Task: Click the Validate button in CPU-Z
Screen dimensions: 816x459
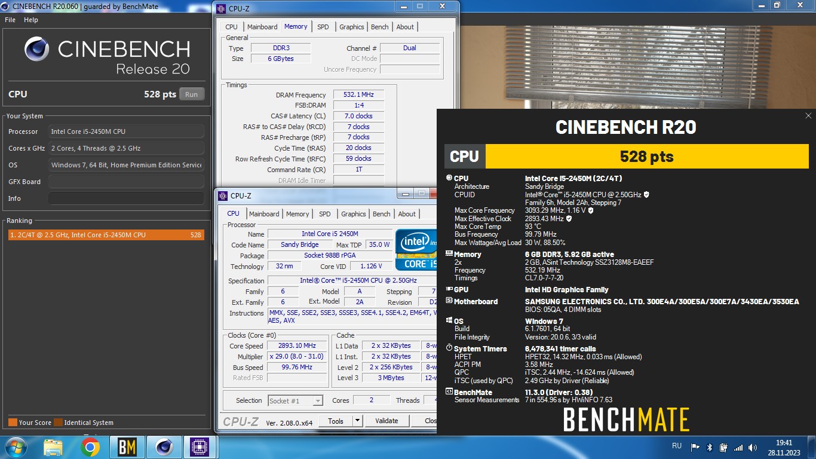Action: (x=386, y=421)
